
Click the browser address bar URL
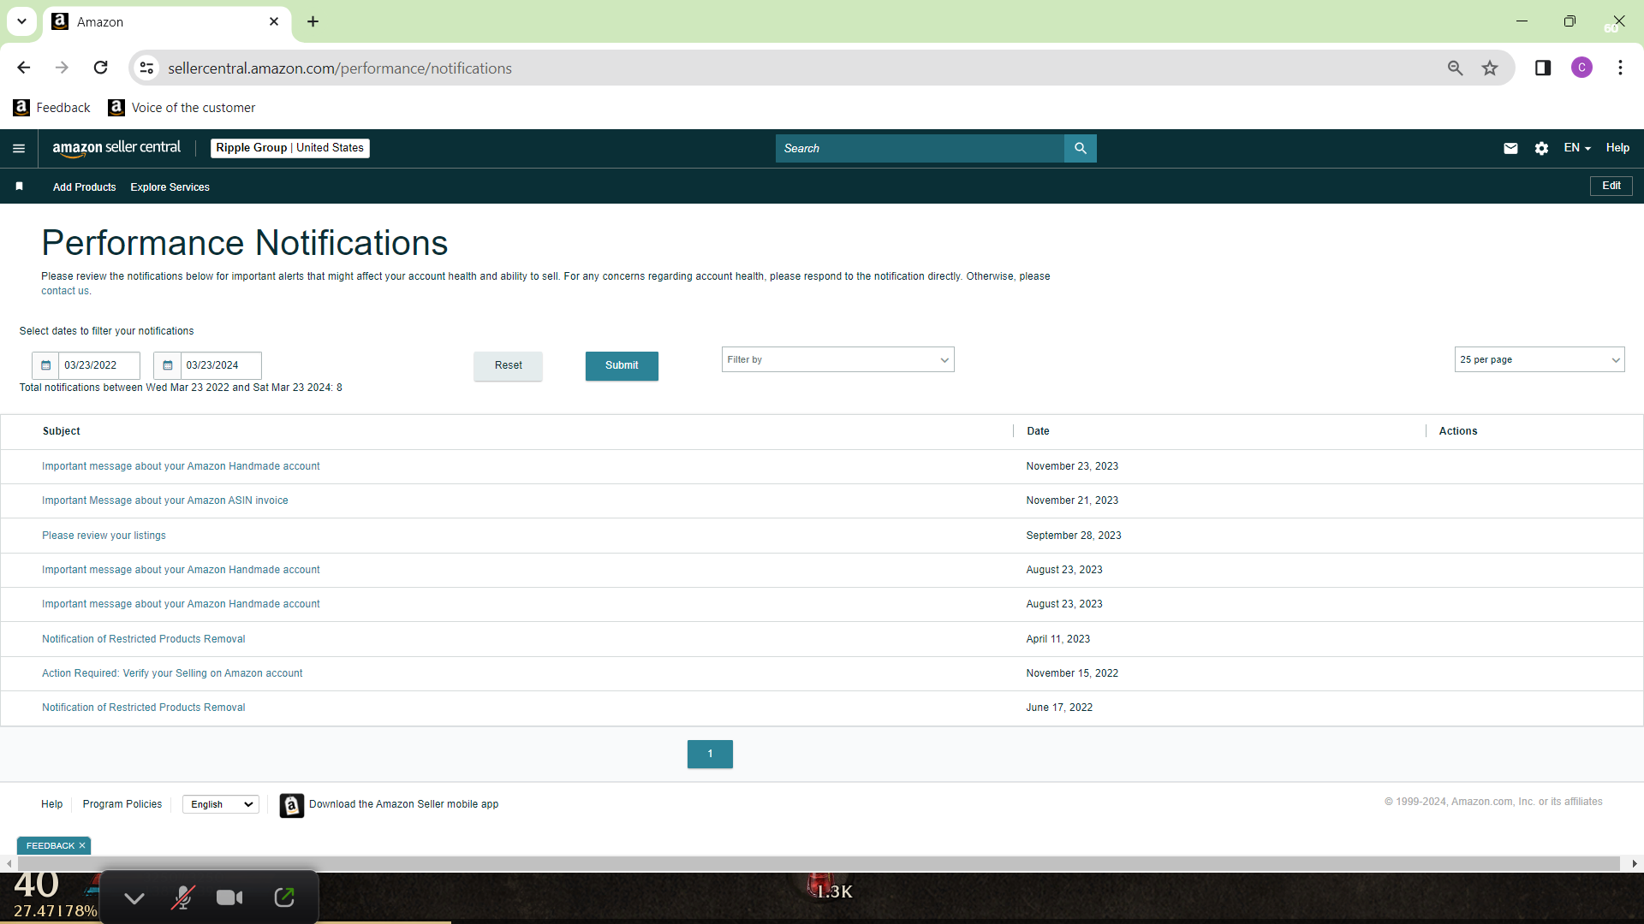[340, 68]
